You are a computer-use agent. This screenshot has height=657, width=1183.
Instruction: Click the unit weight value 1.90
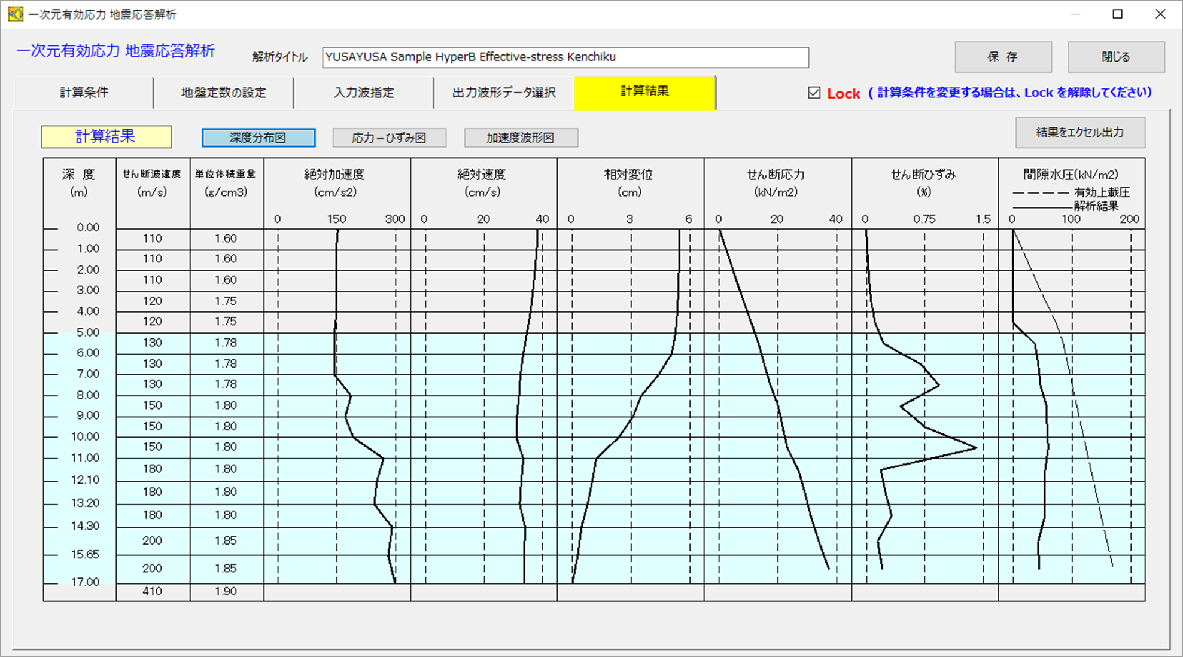(x=226, y=591)
